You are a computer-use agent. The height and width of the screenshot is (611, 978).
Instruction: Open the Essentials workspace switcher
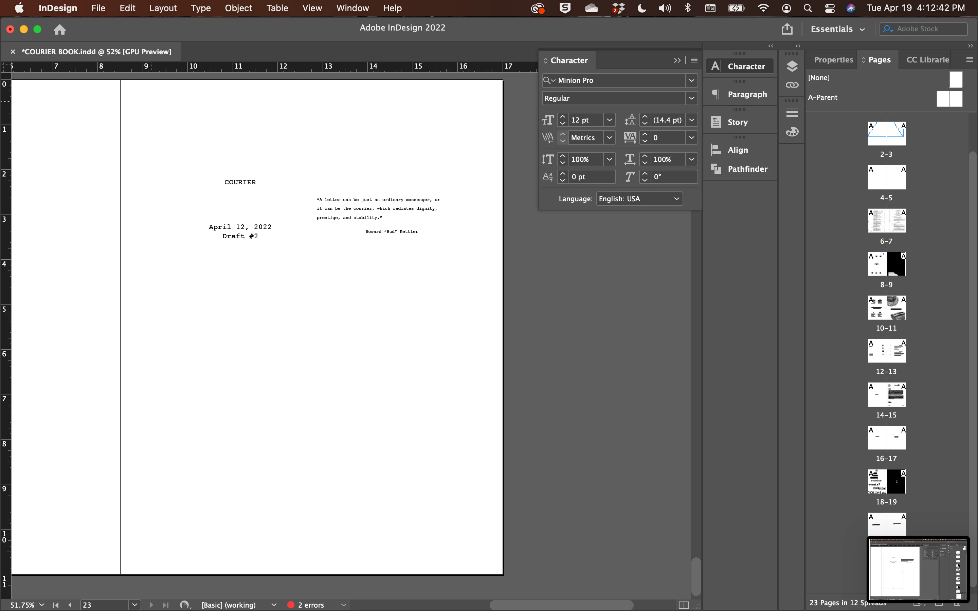[x=837, y=29]
